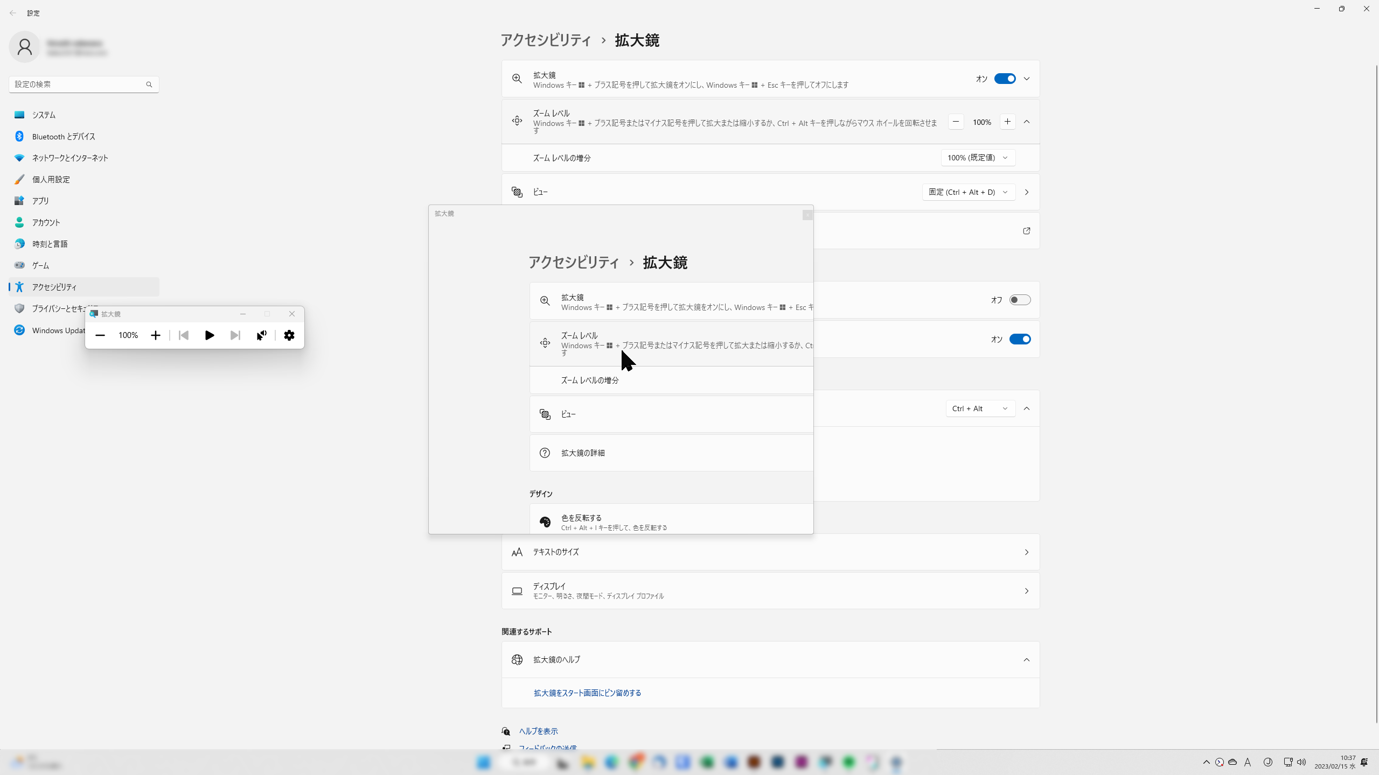
Task: Click the previous sentence skip icon
Action: (x=184, y=335)
